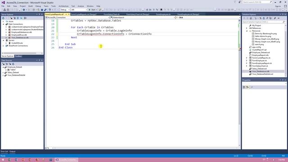Screen dimensions: 288x162
Task: Click Add New Data Source icon in Data Sources
Action: pyautogui.click(x=3, y=64)
